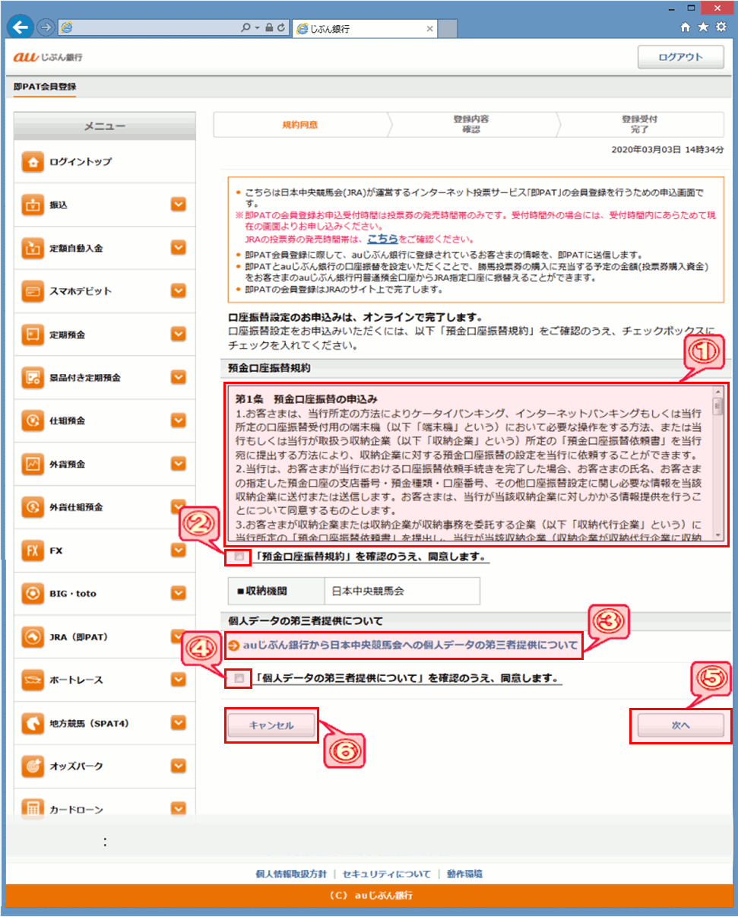The image size is (738, 917).
Task: Click the ログイントップ home icon
Action: click(32, 162)
